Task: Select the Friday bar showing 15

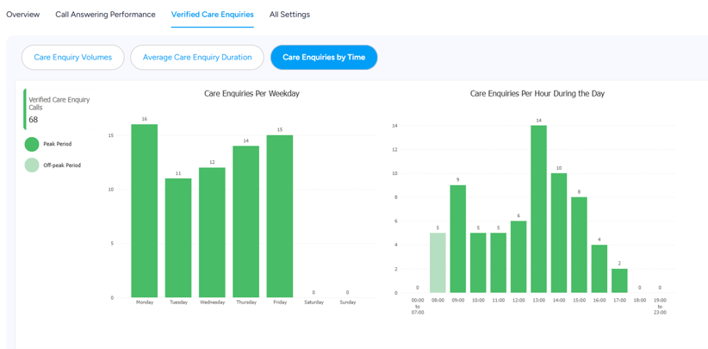Action: point(280,216)
